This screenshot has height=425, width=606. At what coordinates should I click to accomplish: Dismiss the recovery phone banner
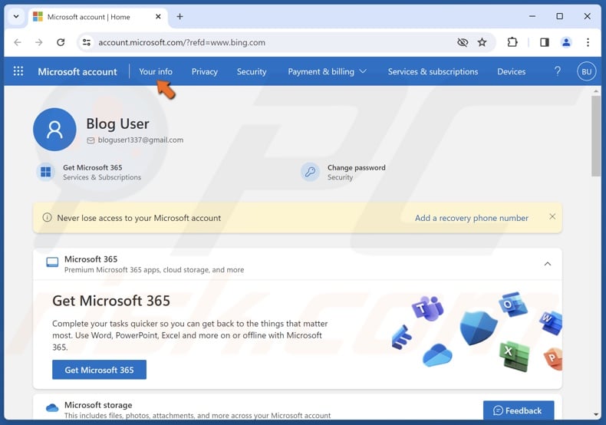pos(552,217)
